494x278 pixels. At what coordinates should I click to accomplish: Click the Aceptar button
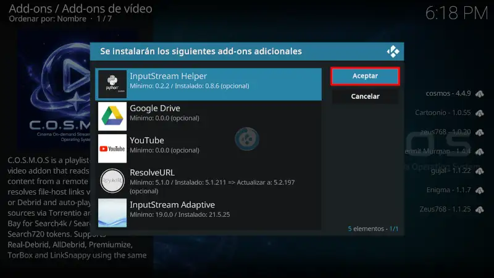365,76
